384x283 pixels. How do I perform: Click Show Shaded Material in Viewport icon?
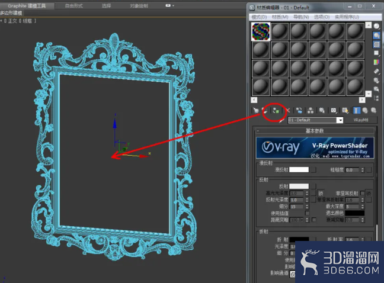(345, 110)
